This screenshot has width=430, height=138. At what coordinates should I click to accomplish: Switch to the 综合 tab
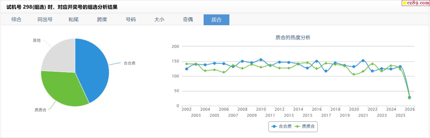click(16, 20)
